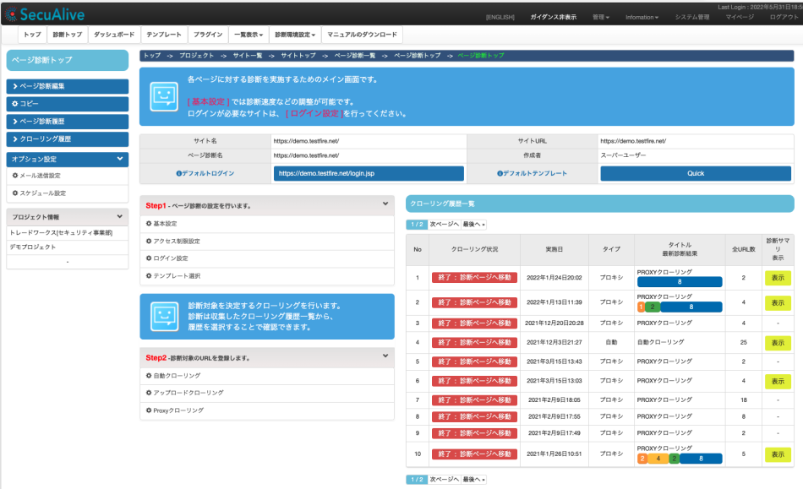Collapse the プロジェクト情報 panel
The width and height of the screenshot is (803, 489).
tap(120, 216)
